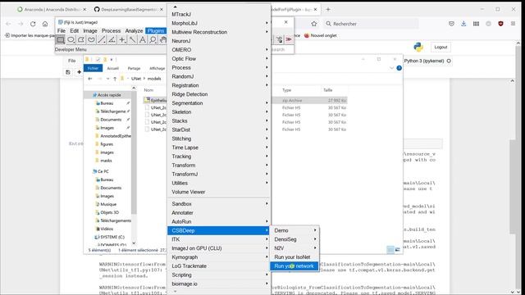Open the Segmentation submenu
Image resolution: width=525 pixels, height=295 pixels.
tap(219, 103)
